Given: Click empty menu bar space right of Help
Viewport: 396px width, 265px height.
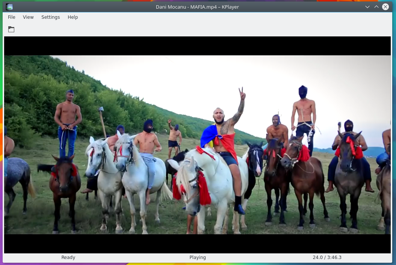Looking at the screenshot, I should tap(225, 17).
